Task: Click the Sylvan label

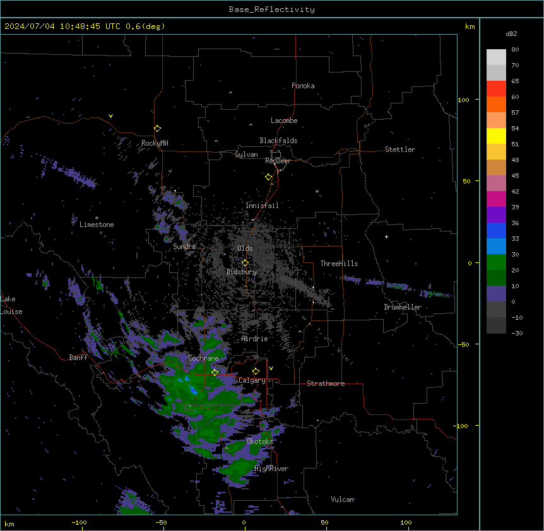Action: pyautogui.click(x=246, y=155)
